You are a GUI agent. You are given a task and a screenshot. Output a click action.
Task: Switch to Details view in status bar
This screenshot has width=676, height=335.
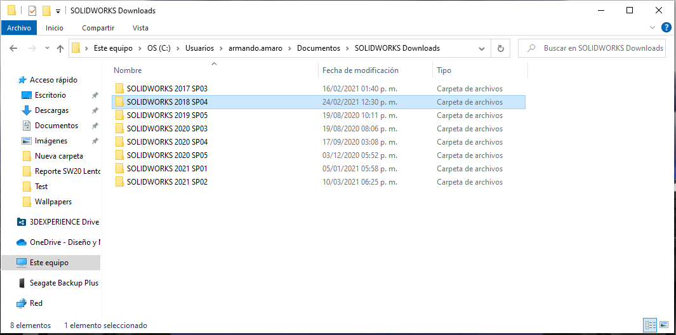point(650,325)
